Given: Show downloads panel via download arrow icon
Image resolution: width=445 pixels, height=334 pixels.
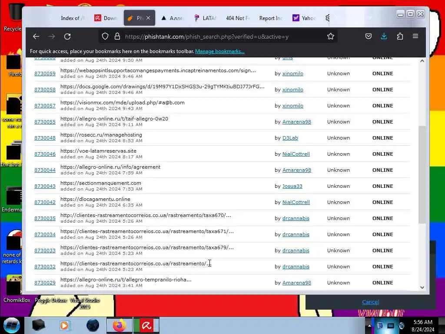Looking at the screenshot, I should click(x=384, y=37).
